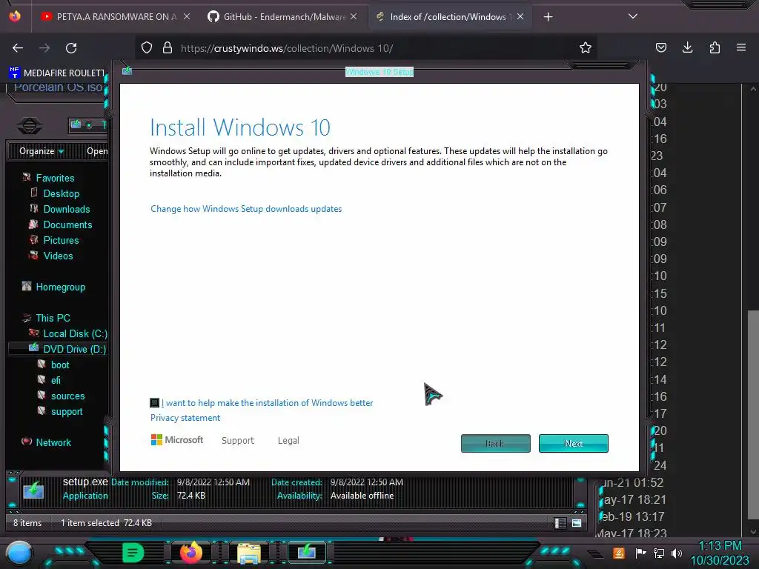Close the Index of /collection tab
The width and height of the screenshot is (759, 569).
point(520,16)
